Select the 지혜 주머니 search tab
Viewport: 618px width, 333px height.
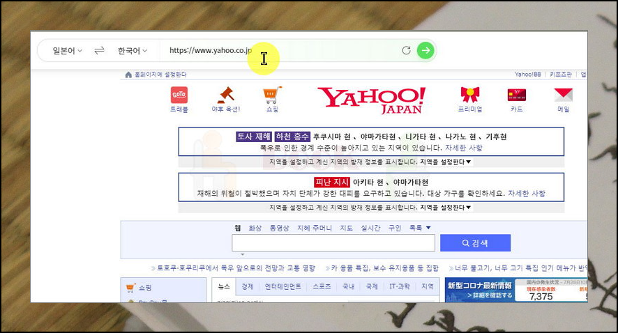tap(315, 228)
